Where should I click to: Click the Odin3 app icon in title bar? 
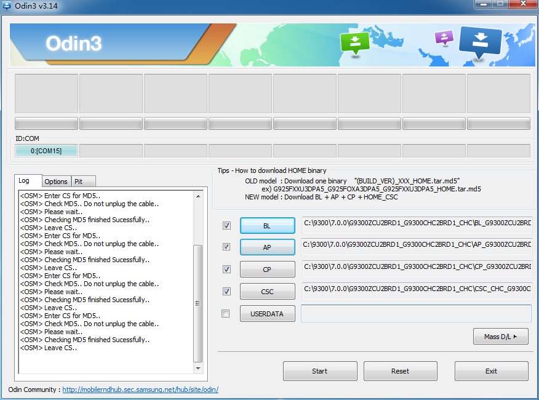pyautogui.click(x=6, y=6)
